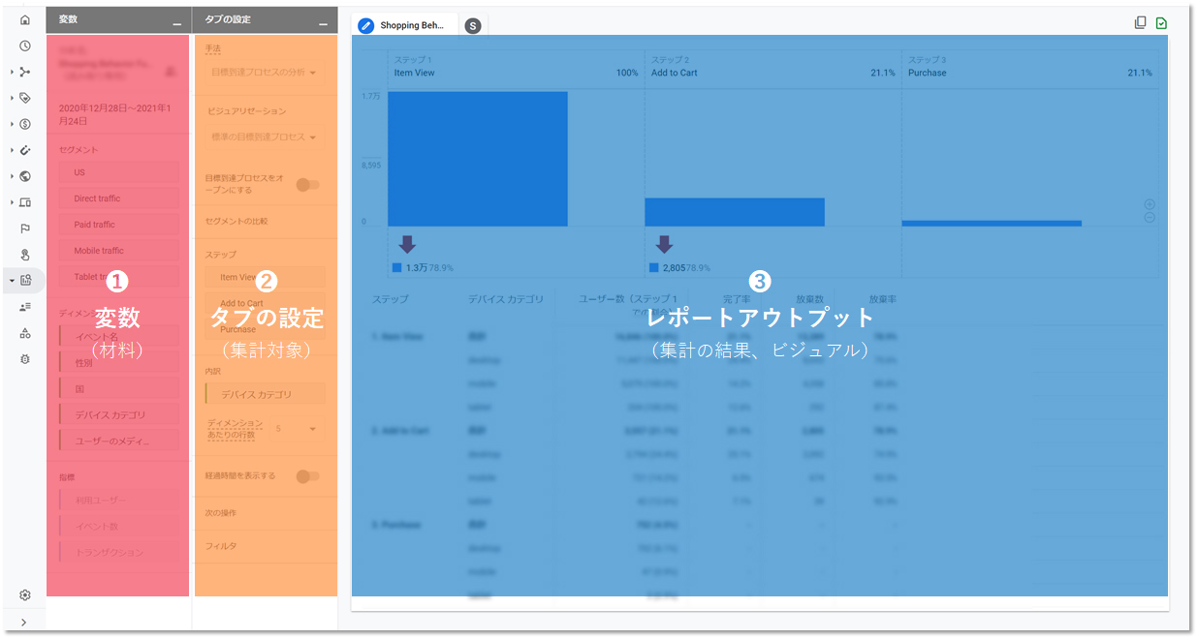This screenshot has height=639, width=1198.
Task: Click the Direct traffic segment
Action: point(118,198)
